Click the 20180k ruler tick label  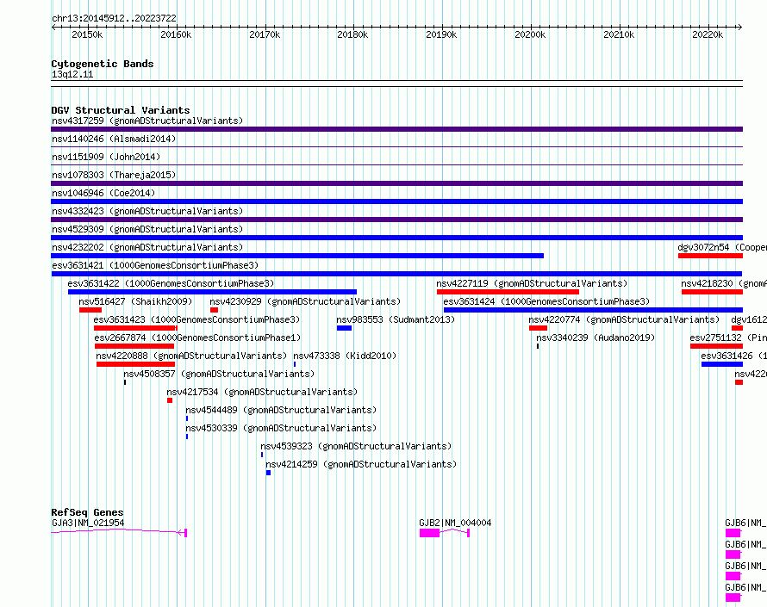352,34
